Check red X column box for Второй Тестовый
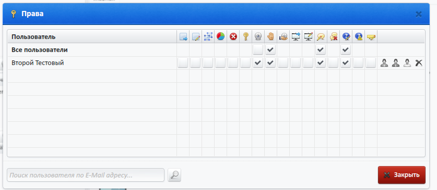The height and width of the screenshot is (190, 437). click(x=233, y=63)
